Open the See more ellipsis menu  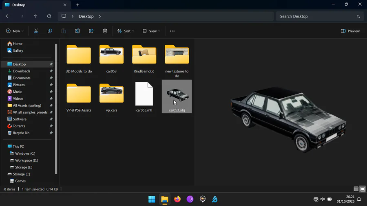point(172,31)
